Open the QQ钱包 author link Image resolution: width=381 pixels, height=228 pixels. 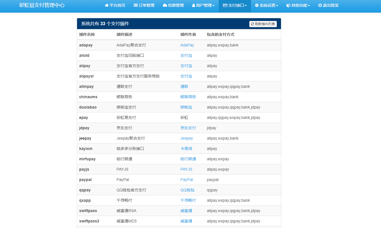tap(187, 190)
